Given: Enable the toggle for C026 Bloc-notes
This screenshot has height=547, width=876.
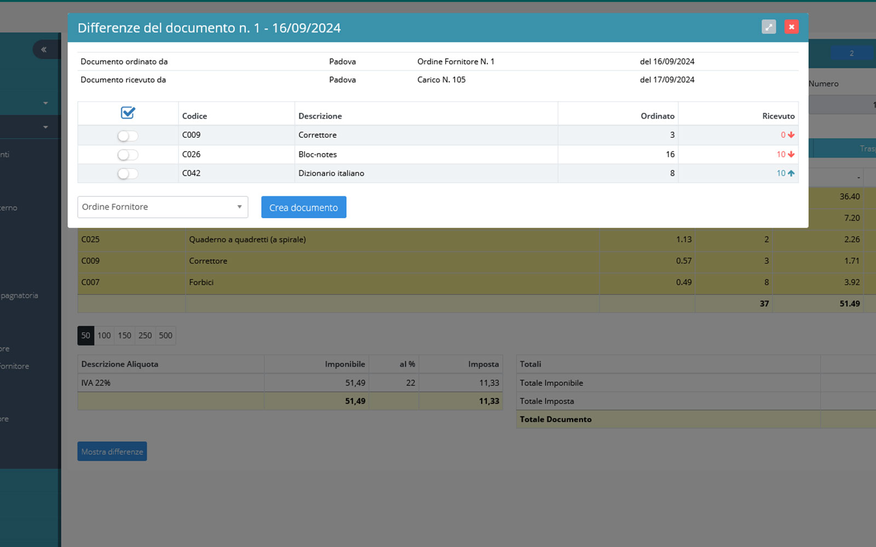Looking at the screenshot, I should [x=128, y=155].
